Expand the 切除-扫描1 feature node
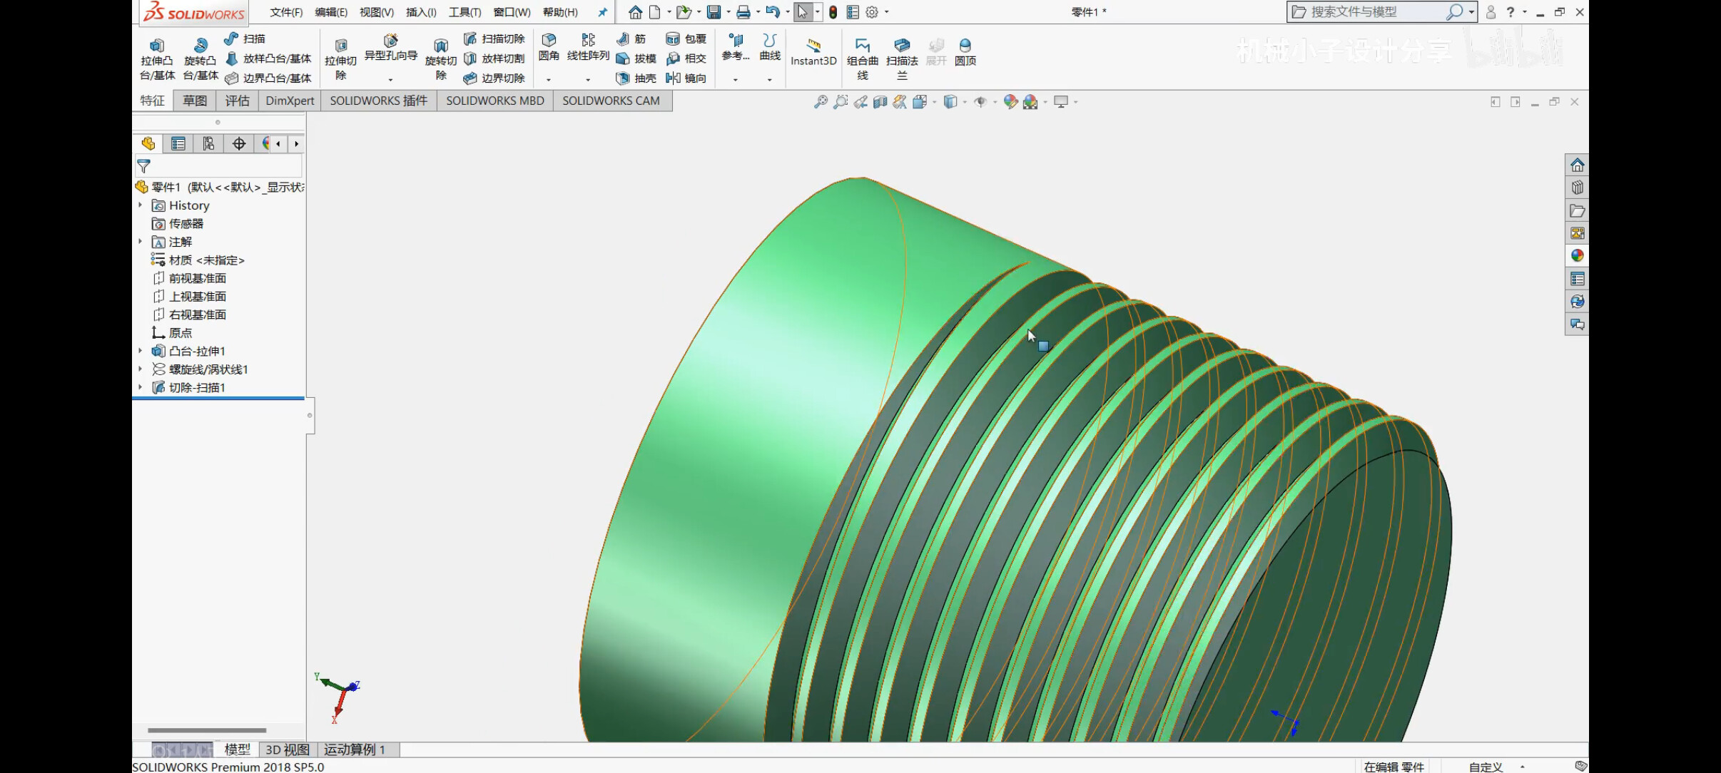 (x=141, y=387)
